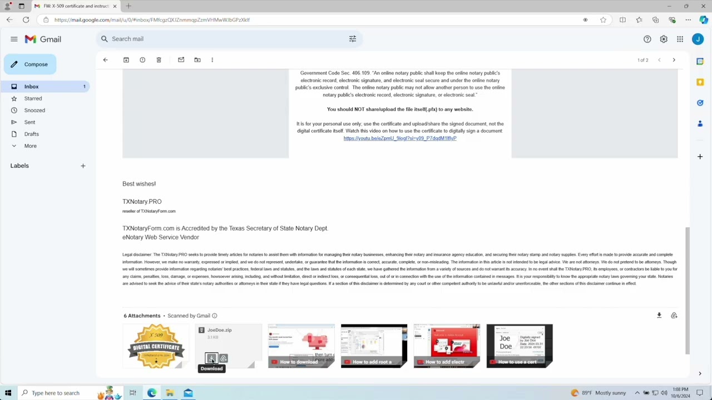Open the Snoozed folder

(34, 111)
